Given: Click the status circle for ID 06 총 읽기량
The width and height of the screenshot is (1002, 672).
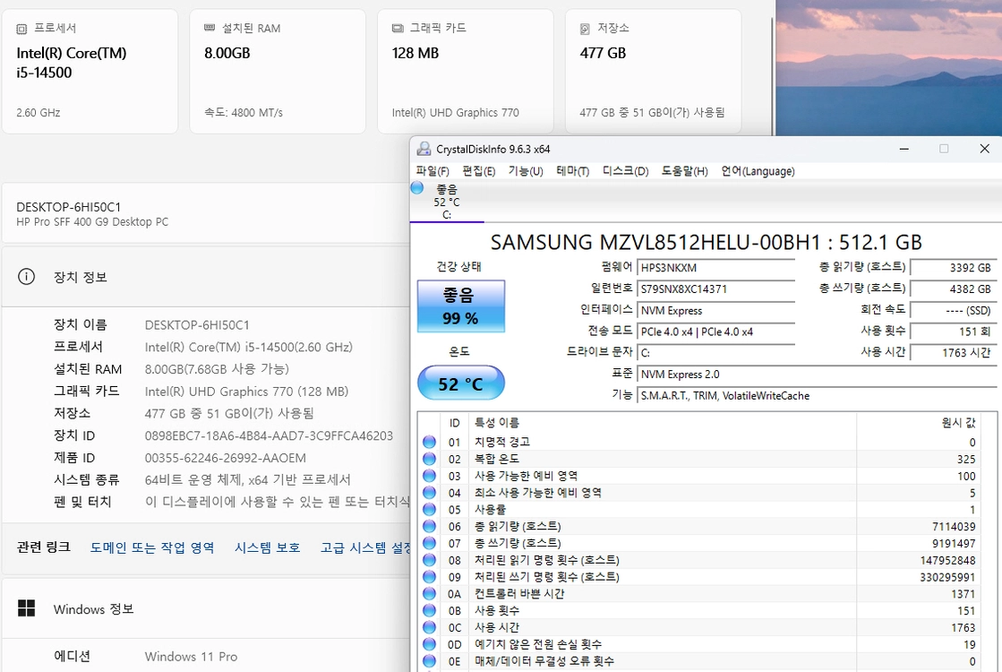Looking at the screenshot, I should coord(430,526).
